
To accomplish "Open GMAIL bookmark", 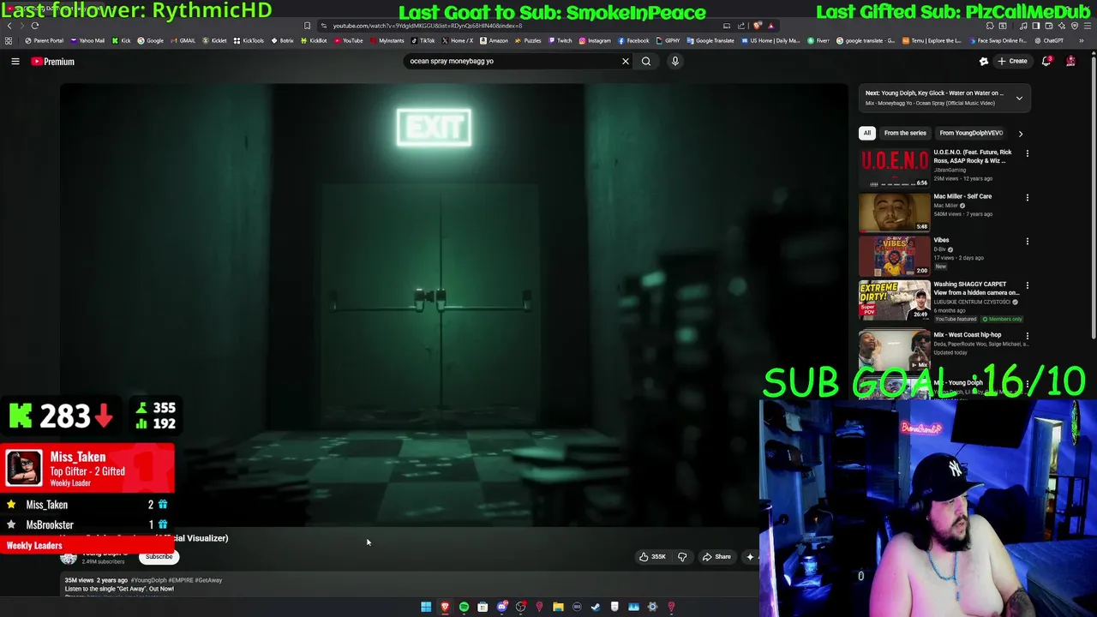I will click(x=183, y=40).
